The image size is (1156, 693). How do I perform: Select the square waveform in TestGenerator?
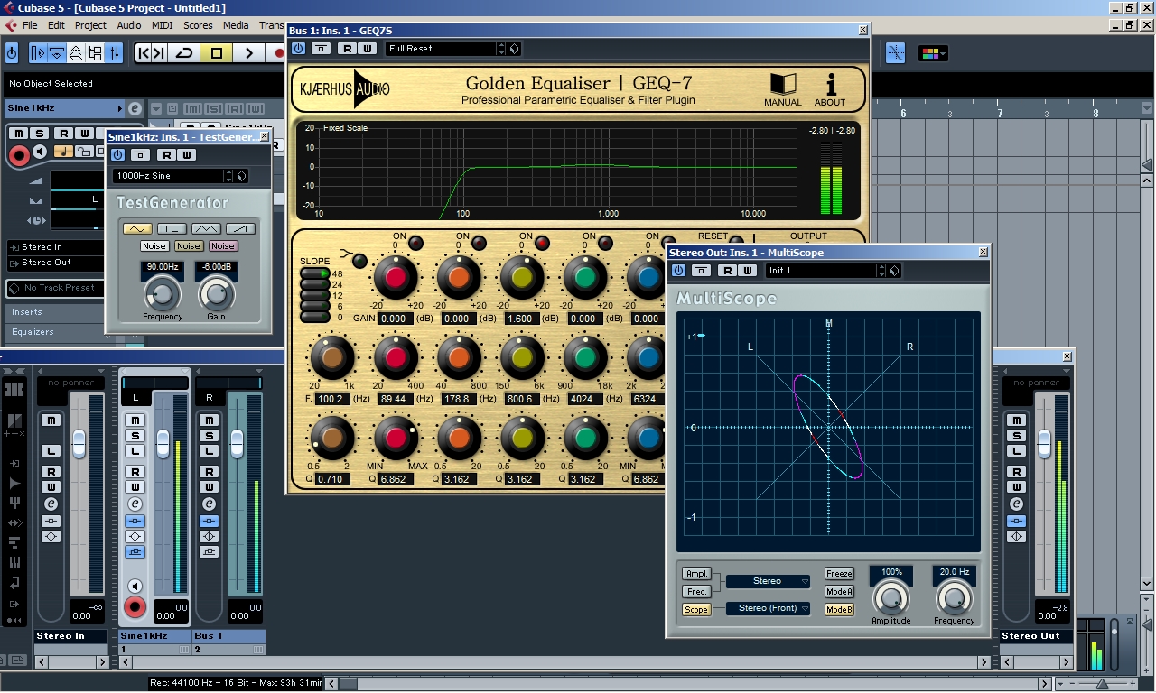point(172,228)
